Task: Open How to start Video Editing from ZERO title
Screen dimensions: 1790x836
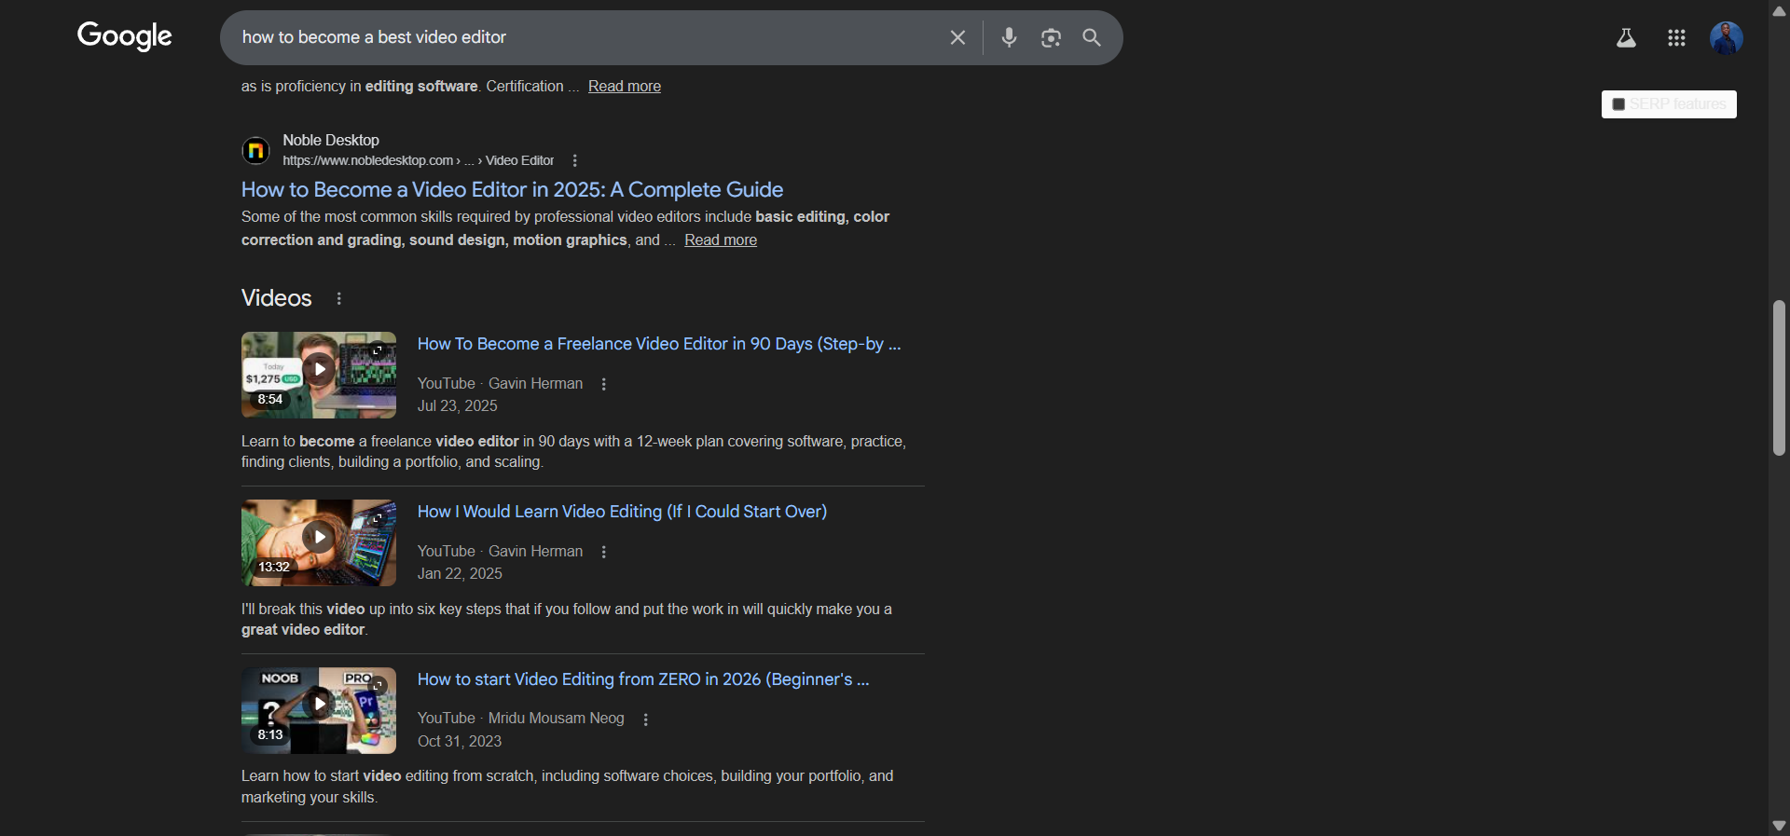Action: click(643, 679)
